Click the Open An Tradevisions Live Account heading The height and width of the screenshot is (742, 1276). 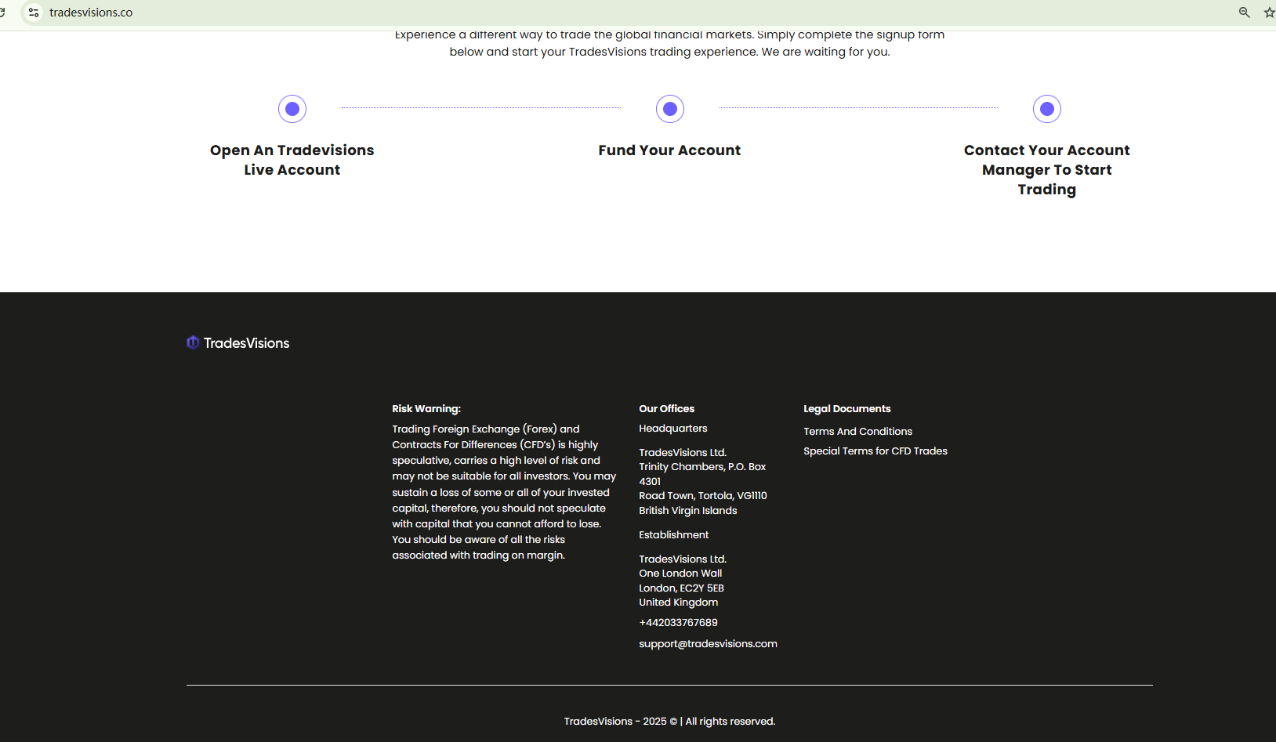click(292, 160)
